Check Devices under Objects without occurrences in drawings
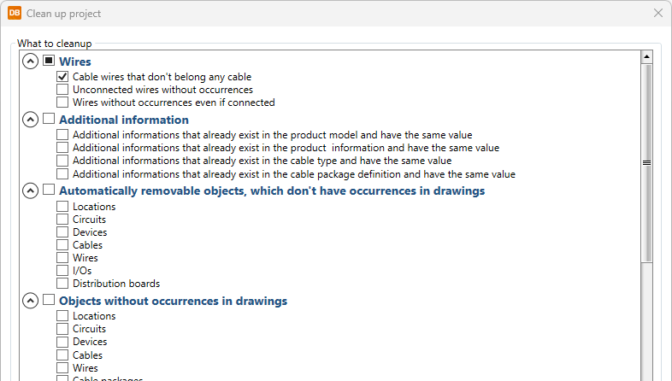 (x=62, y=342)
